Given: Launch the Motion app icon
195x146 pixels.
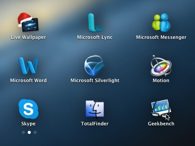Looking at the screenshot, I should click(x=161, y=66).
